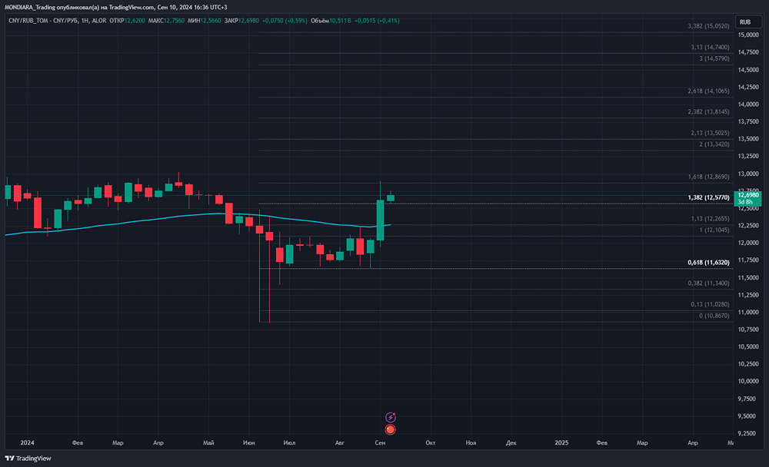Click the МИН 12,5660 low value
769x467 pixels.
tap(204, 21)
